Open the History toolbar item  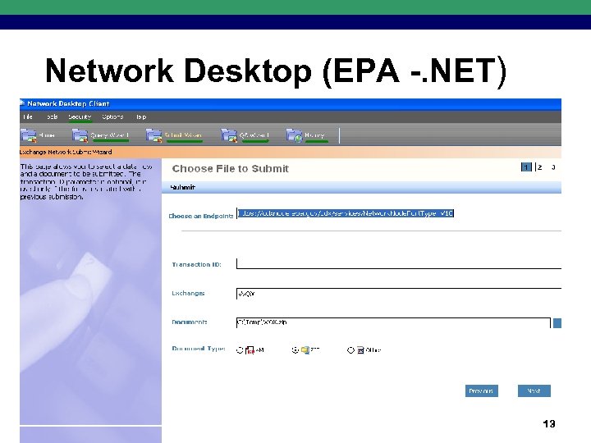(x=305, y=135)
